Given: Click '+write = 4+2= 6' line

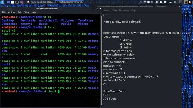Looking at the screenshot, I should click(x=114, y=80).
